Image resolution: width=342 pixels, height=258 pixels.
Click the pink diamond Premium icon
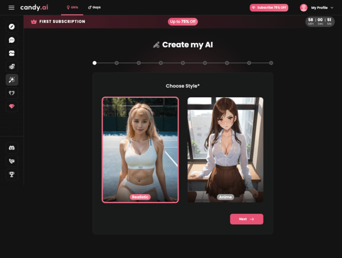[x=12, y=106]
